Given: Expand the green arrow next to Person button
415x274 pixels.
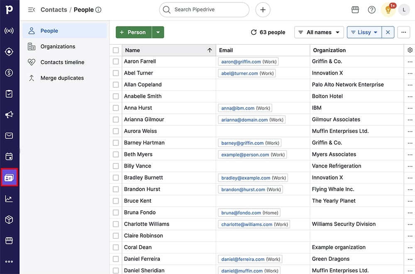Looking at the screenshot, I should pos(159,32).
